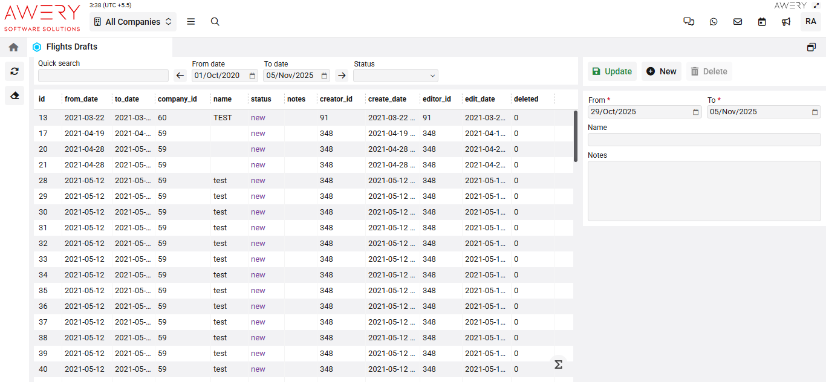The height and width of the screenshot is (382, 826).
Task: Click the table vertical scrollbar
Action: click(575, 136)
